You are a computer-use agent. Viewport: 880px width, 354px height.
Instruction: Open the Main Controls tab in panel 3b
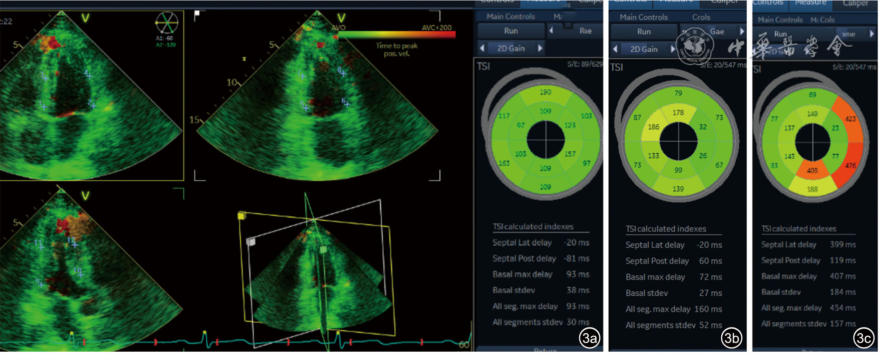coord(643,17)
